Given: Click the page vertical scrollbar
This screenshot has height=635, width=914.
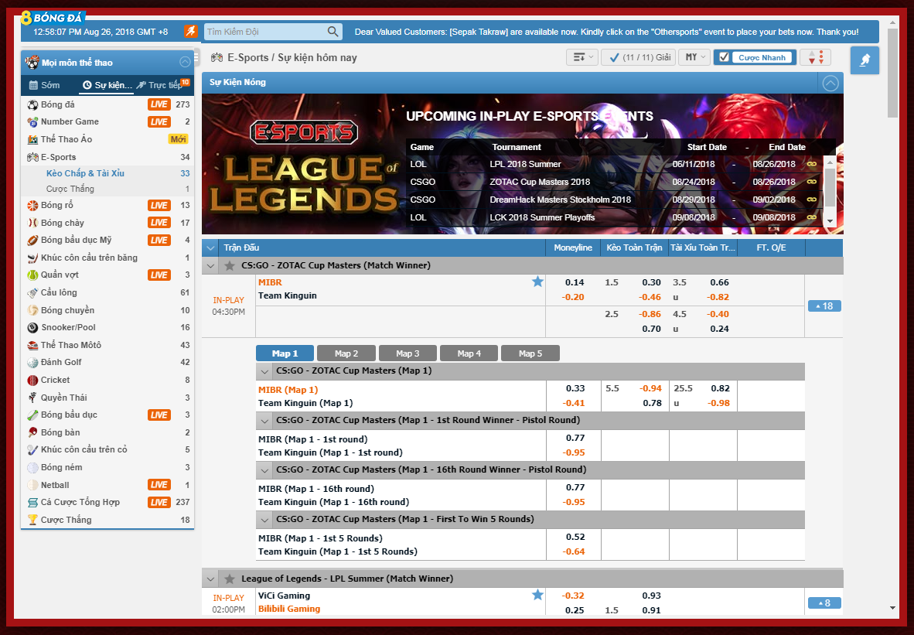Looking at the screenshot, I should 893,309.
